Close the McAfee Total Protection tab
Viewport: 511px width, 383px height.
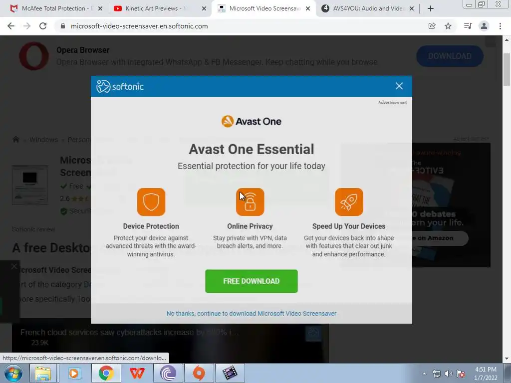click(100, 8)
